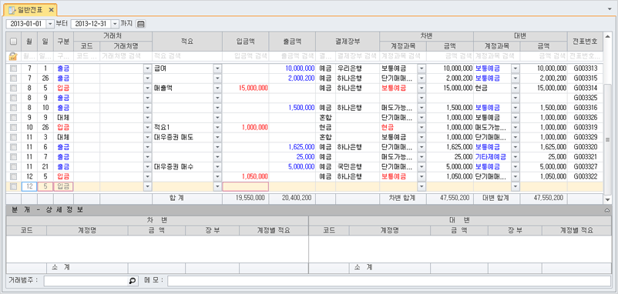618x294 pixels.
Task: Select amount 15,000,000 in 입금액 column
Action: [254, 89]
